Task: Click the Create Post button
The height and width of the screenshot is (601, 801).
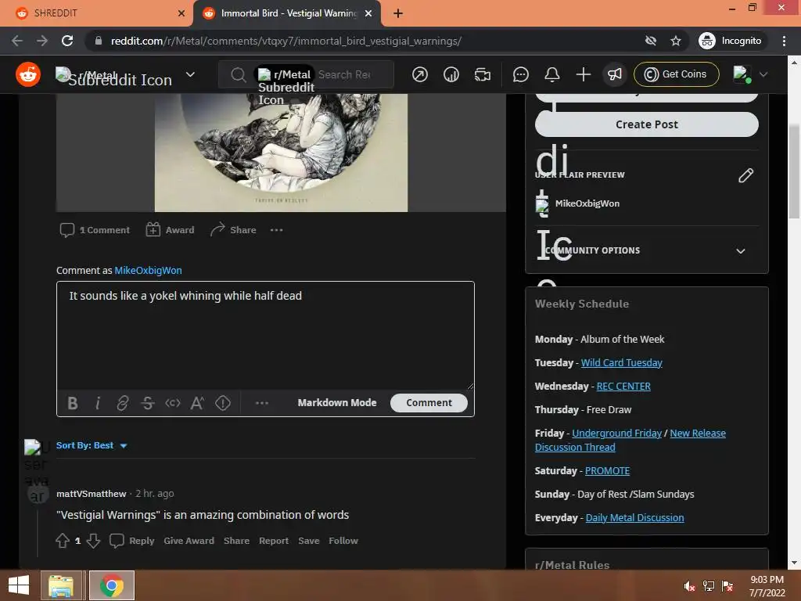Action: [647, 124]
